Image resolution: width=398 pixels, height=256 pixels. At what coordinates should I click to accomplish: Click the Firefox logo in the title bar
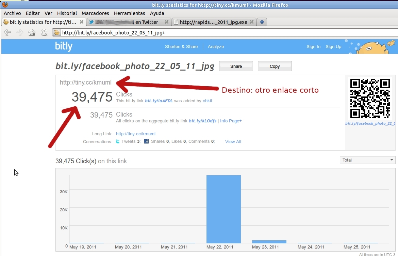5,4
